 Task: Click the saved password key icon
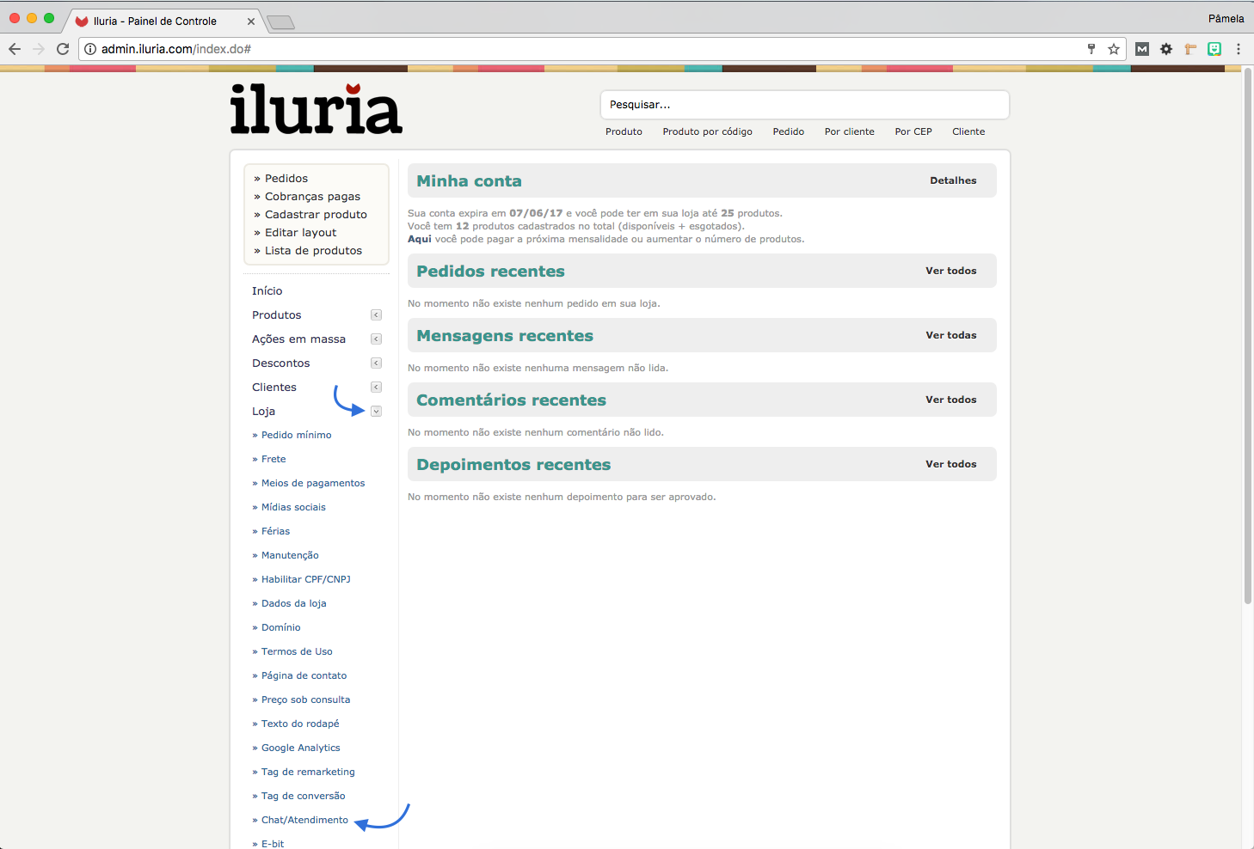[x=1091, y=49]
